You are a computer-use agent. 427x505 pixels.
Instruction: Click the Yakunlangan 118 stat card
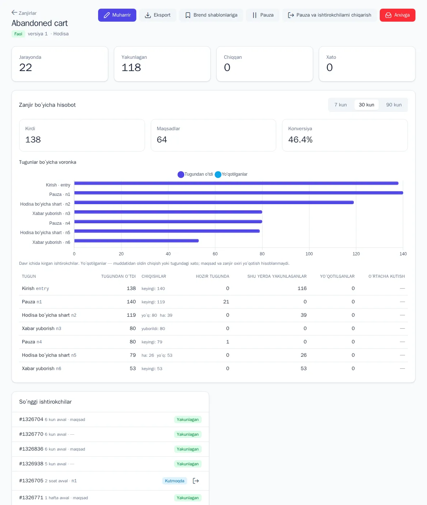162,64
